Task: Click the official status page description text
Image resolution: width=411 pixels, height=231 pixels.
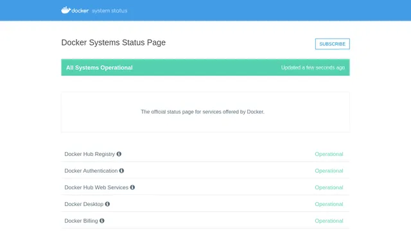Action: (203, 112)
